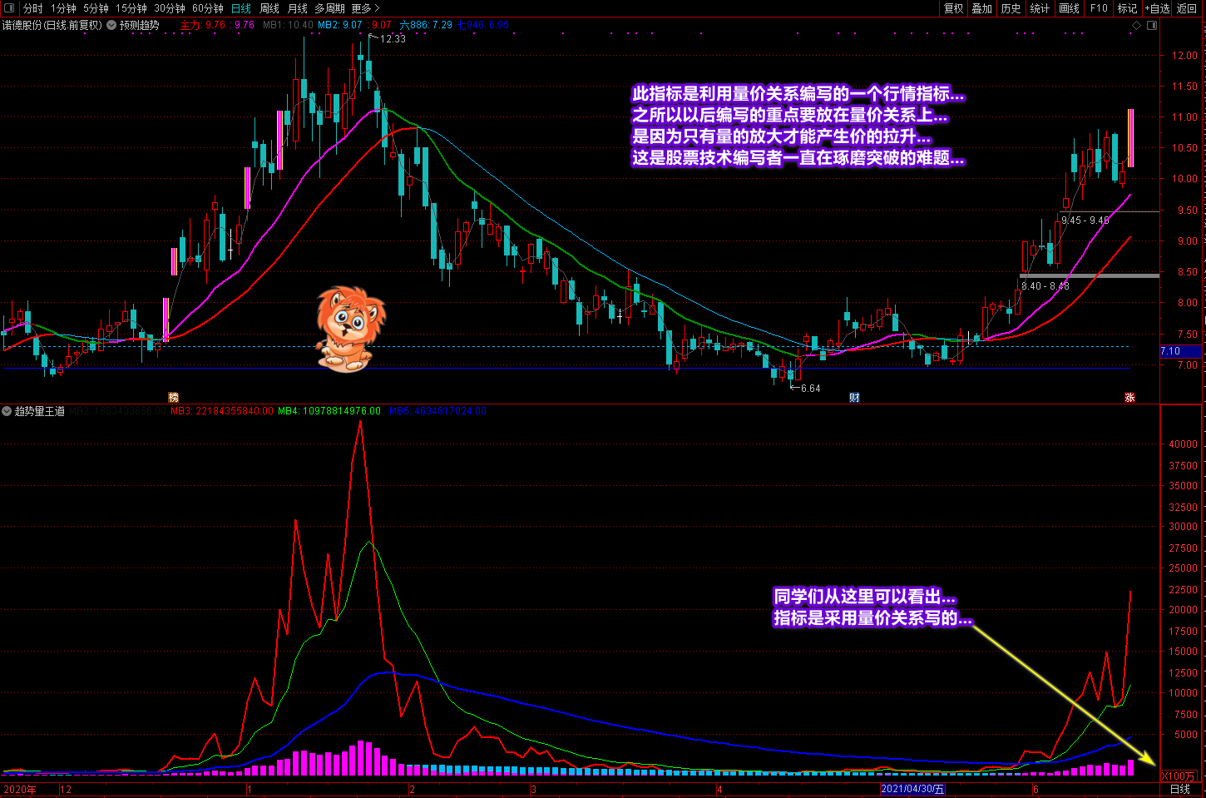
Task: Click the 2021/04/30/五 date marker
Action: pyautogui.click(x=912, y=789)
